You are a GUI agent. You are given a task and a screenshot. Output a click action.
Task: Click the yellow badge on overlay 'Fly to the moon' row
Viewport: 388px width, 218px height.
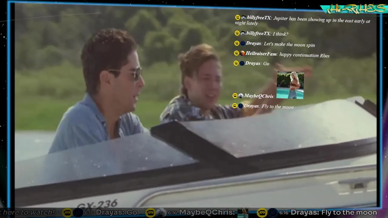pyautogui.click(x=235, y=106)
